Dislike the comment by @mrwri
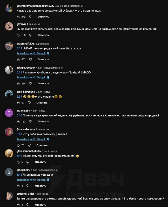Image resolution: width=168 pixels, height=207 pixels. pos(31,35)
